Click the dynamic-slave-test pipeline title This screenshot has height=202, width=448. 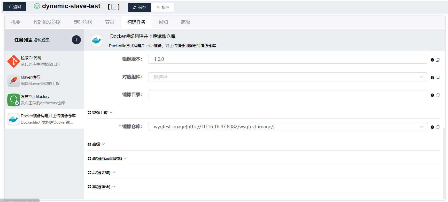tap(71, 6)
